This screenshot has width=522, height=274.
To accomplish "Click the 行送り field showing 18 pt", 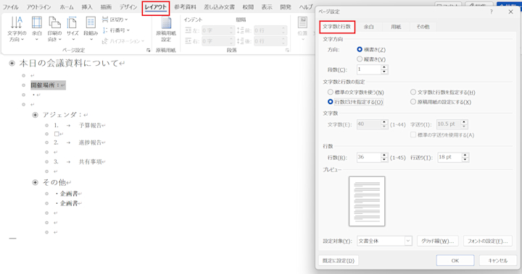I will click(x=449, y=158).
